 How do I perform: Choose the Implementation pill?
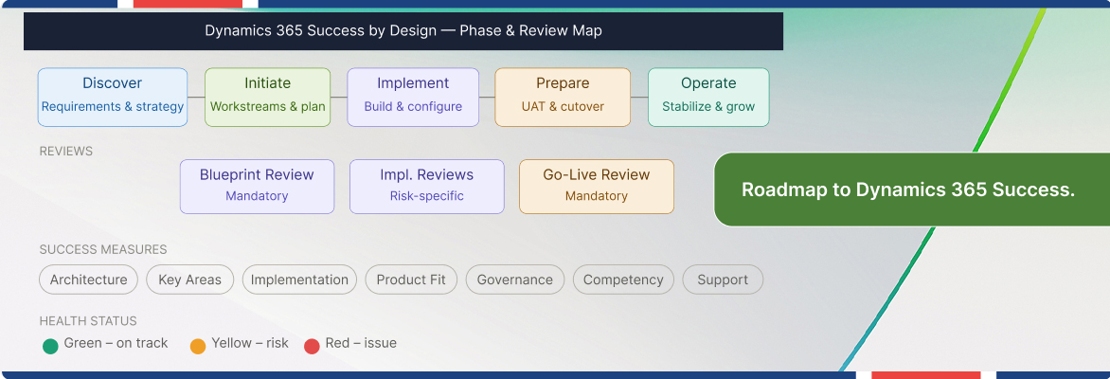coord(299,280)
